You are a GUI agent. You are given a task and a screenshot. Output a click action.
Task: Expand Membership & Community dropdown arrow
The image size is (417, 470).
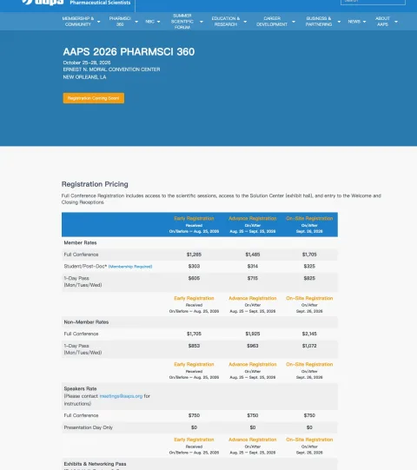[x=99, y=22]
